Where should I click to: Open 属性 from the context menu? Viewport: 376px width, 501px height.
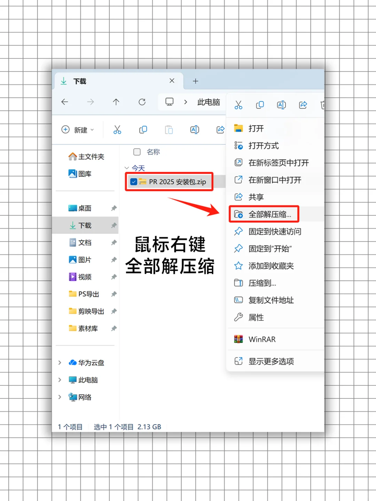[x=256, y=317]
